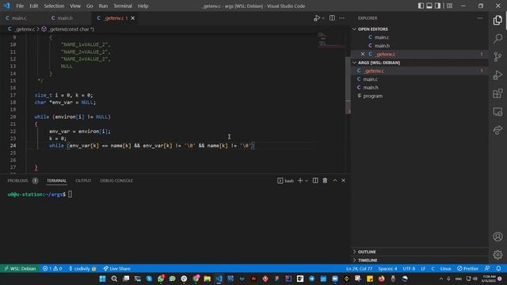
Task: Click Prettier status bar item
Action: [x=468, y=268]
